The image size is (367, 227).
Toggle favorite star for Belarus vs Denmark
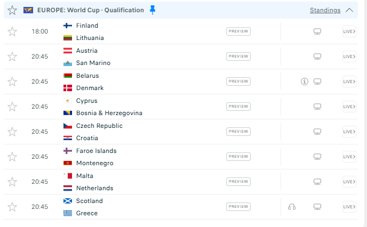point(12,82)
